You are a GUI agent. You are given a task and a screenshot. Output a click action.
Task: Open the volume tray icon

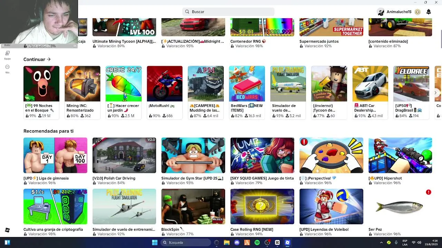(419, 242)
